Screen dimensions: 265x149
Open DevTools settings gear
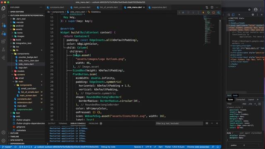click(253, 15)
